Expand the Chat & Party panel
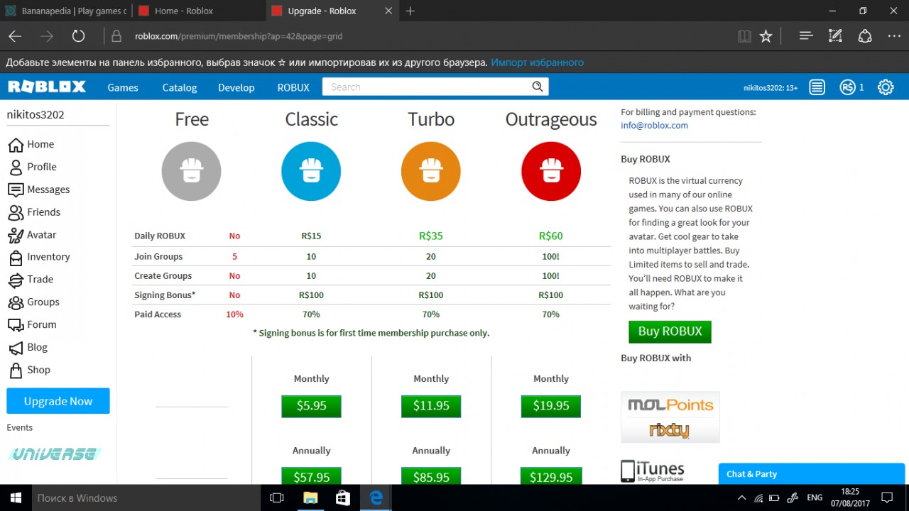The height and width of the screenshot is (511, 909). (812, 474)
